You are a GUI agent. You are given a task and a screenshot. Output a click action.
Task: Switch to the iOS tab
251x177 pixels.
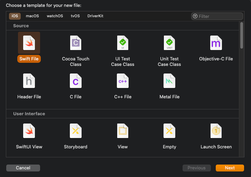[x=15, y=16]
